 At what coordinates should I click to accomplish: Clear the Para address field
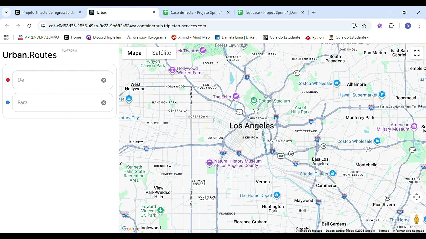[x=104, y=103]
